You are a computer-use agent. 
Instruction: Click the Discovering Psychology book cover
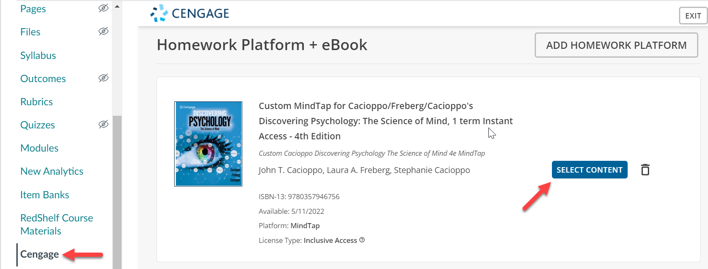point(208,144)
